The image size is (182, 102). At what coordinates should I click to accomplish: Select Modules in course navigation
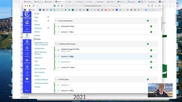pos(38,39)
